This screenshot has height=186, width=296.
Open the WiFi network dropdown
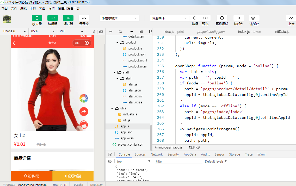click(x=71, y=31)
